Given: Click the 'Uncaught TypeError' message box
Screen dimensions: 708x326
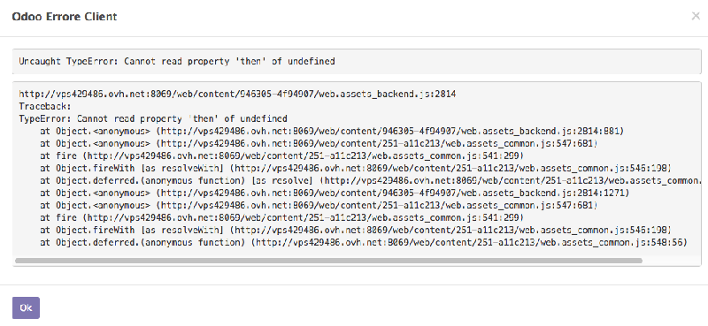Looking at the screenshot, I should point(357,61).
